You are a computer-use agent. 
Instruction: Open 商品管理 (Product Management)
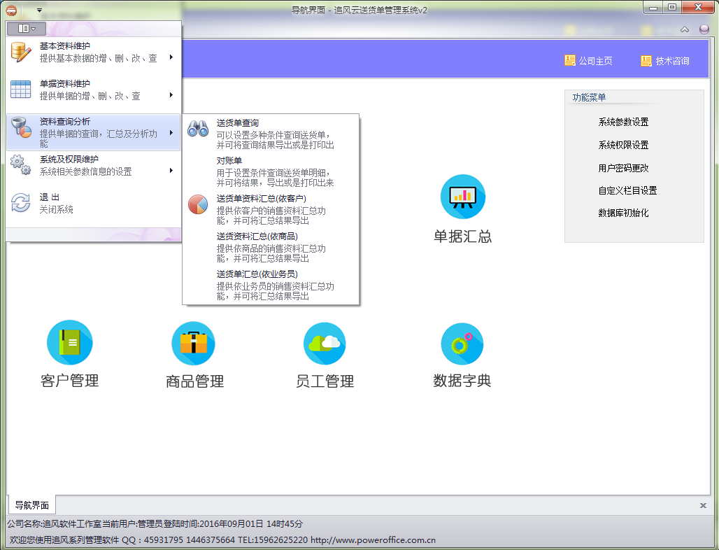point(194,352)
